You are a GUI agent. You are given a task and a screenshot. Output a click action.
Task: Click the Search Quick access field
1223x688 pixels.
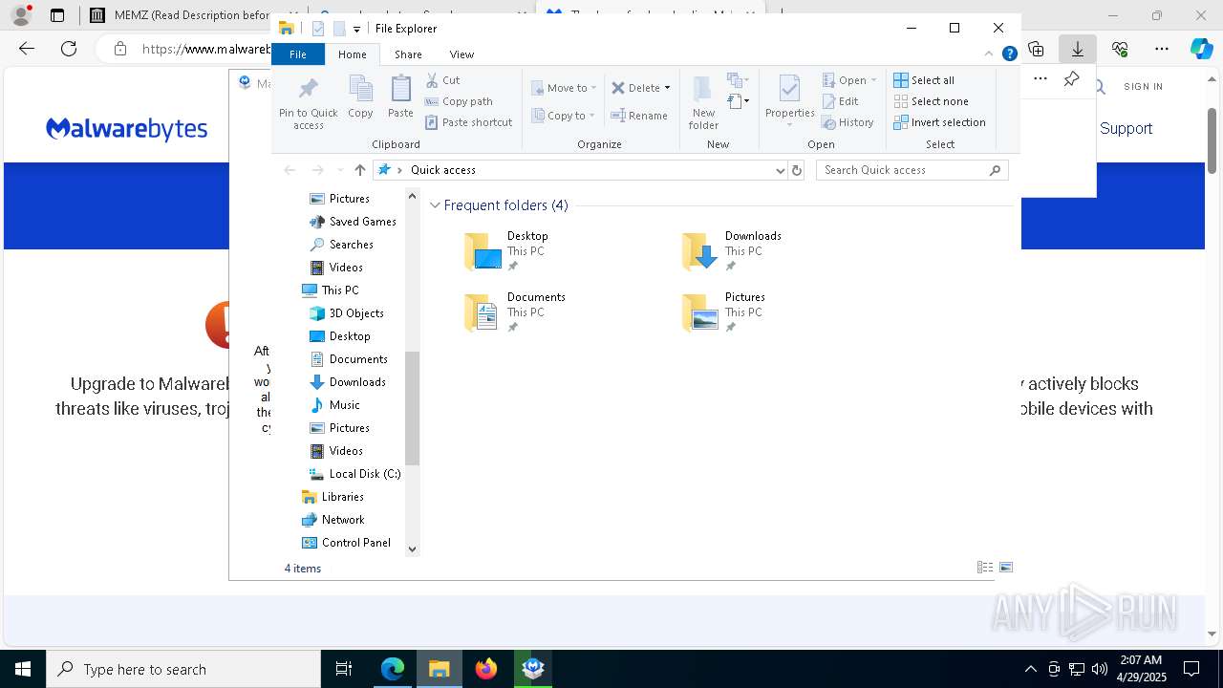[x=912, y=170]
